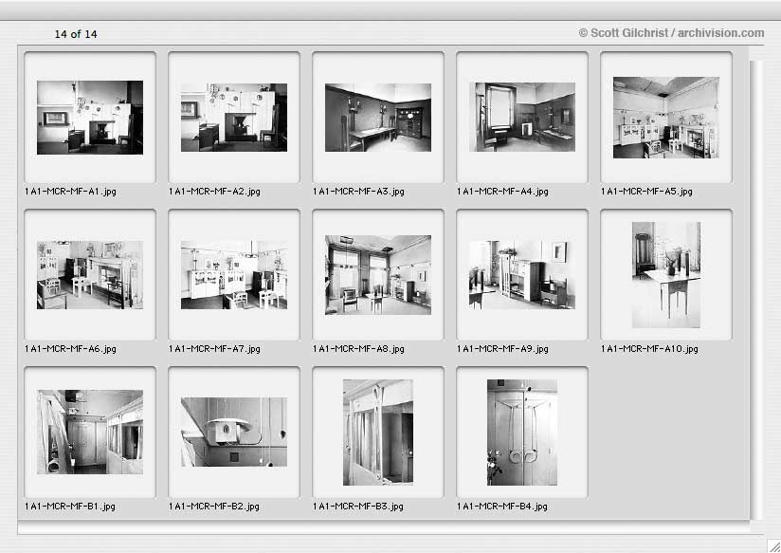Click file name label 1A1-MCR-MF-B3.jpg
Image resolution: width=781 pixels, height=553 pixels.
358,507
